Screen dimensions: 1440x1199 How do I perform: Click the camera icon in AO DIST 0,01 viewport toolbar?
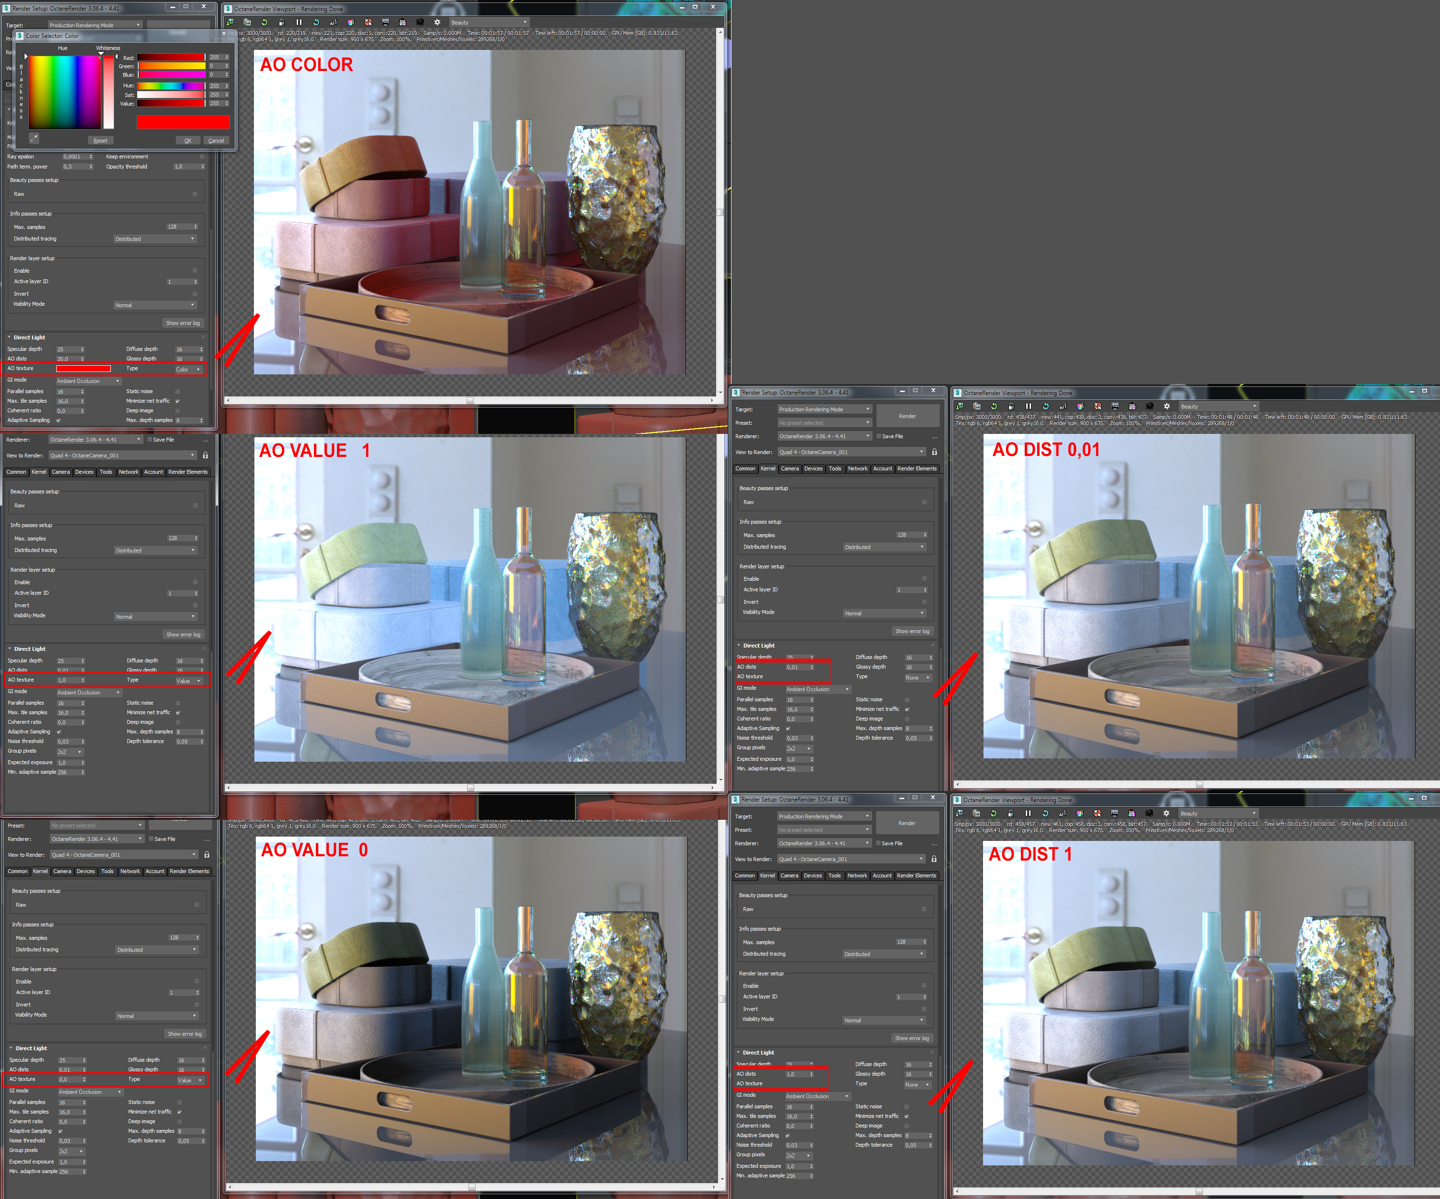tap(1150, 406)
